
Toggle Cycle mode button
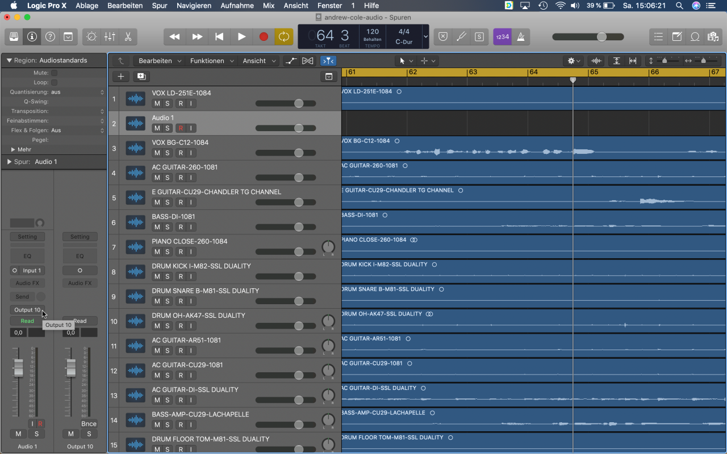(283, 36)
